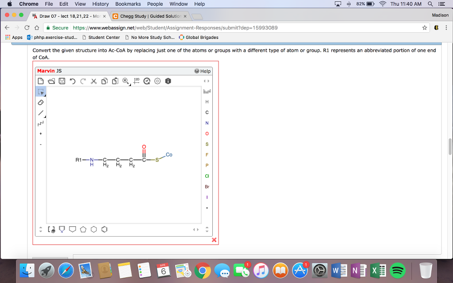Open the periodic table picker
453x283 pixels.
(x=207, y=92)
